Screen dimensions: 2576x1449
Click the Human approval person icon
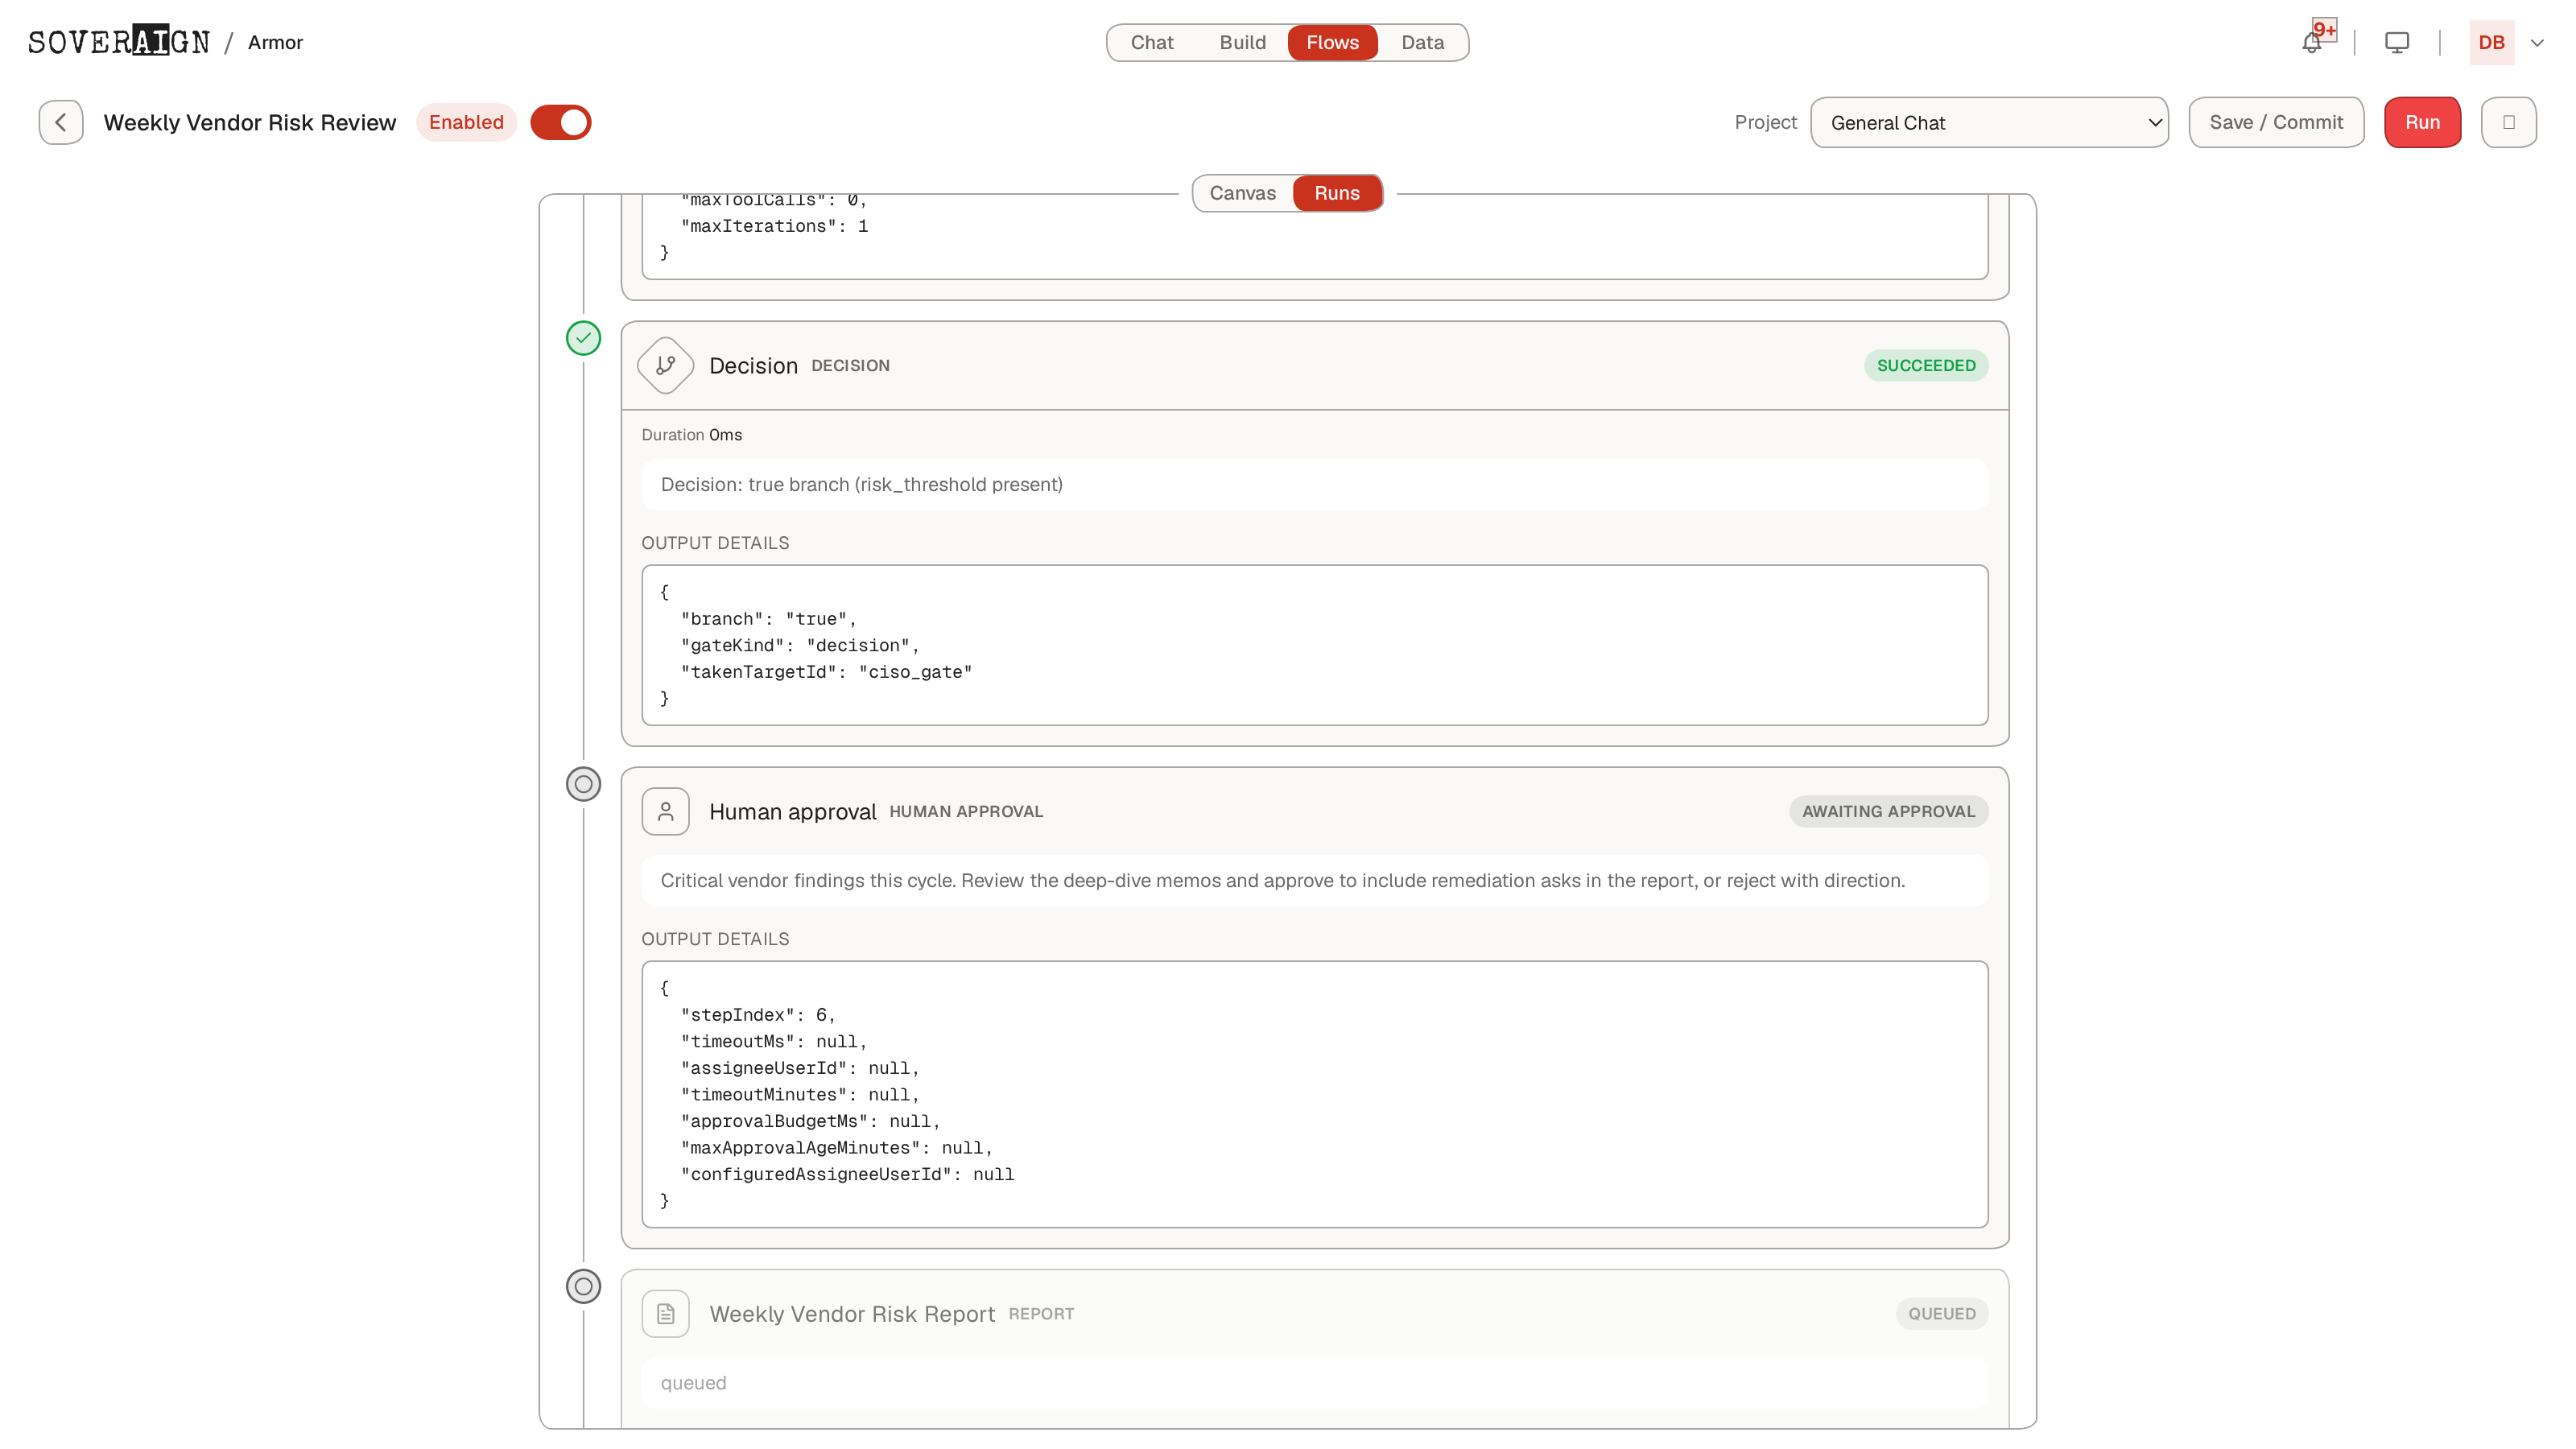pos(665,812)
